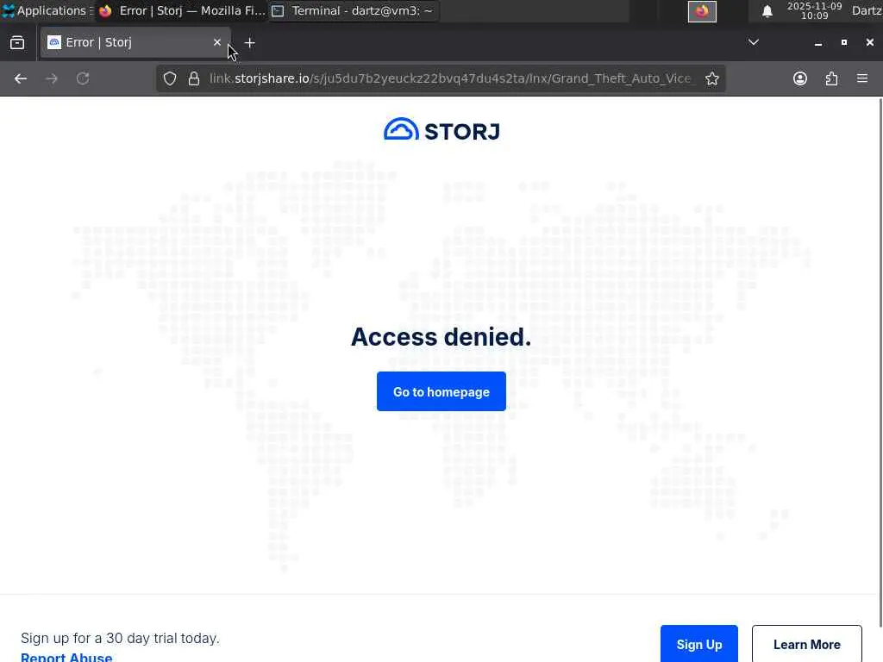Open the Firefox account icon

tap(800, 78)
